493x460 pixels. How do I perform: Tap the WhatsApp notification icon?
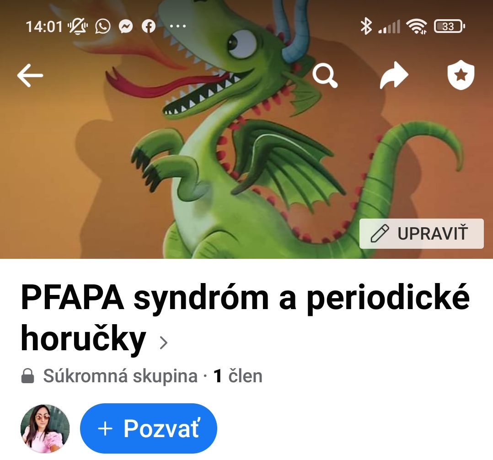point(103,26)
